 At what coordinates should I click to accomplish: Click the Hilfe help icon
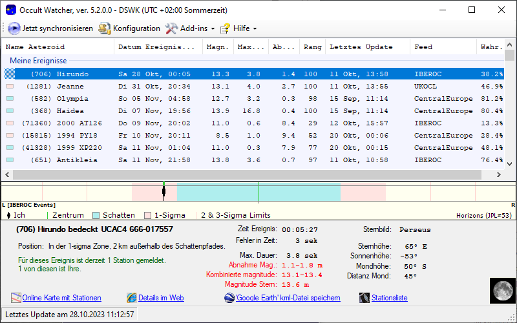click(x=225, y=28)
